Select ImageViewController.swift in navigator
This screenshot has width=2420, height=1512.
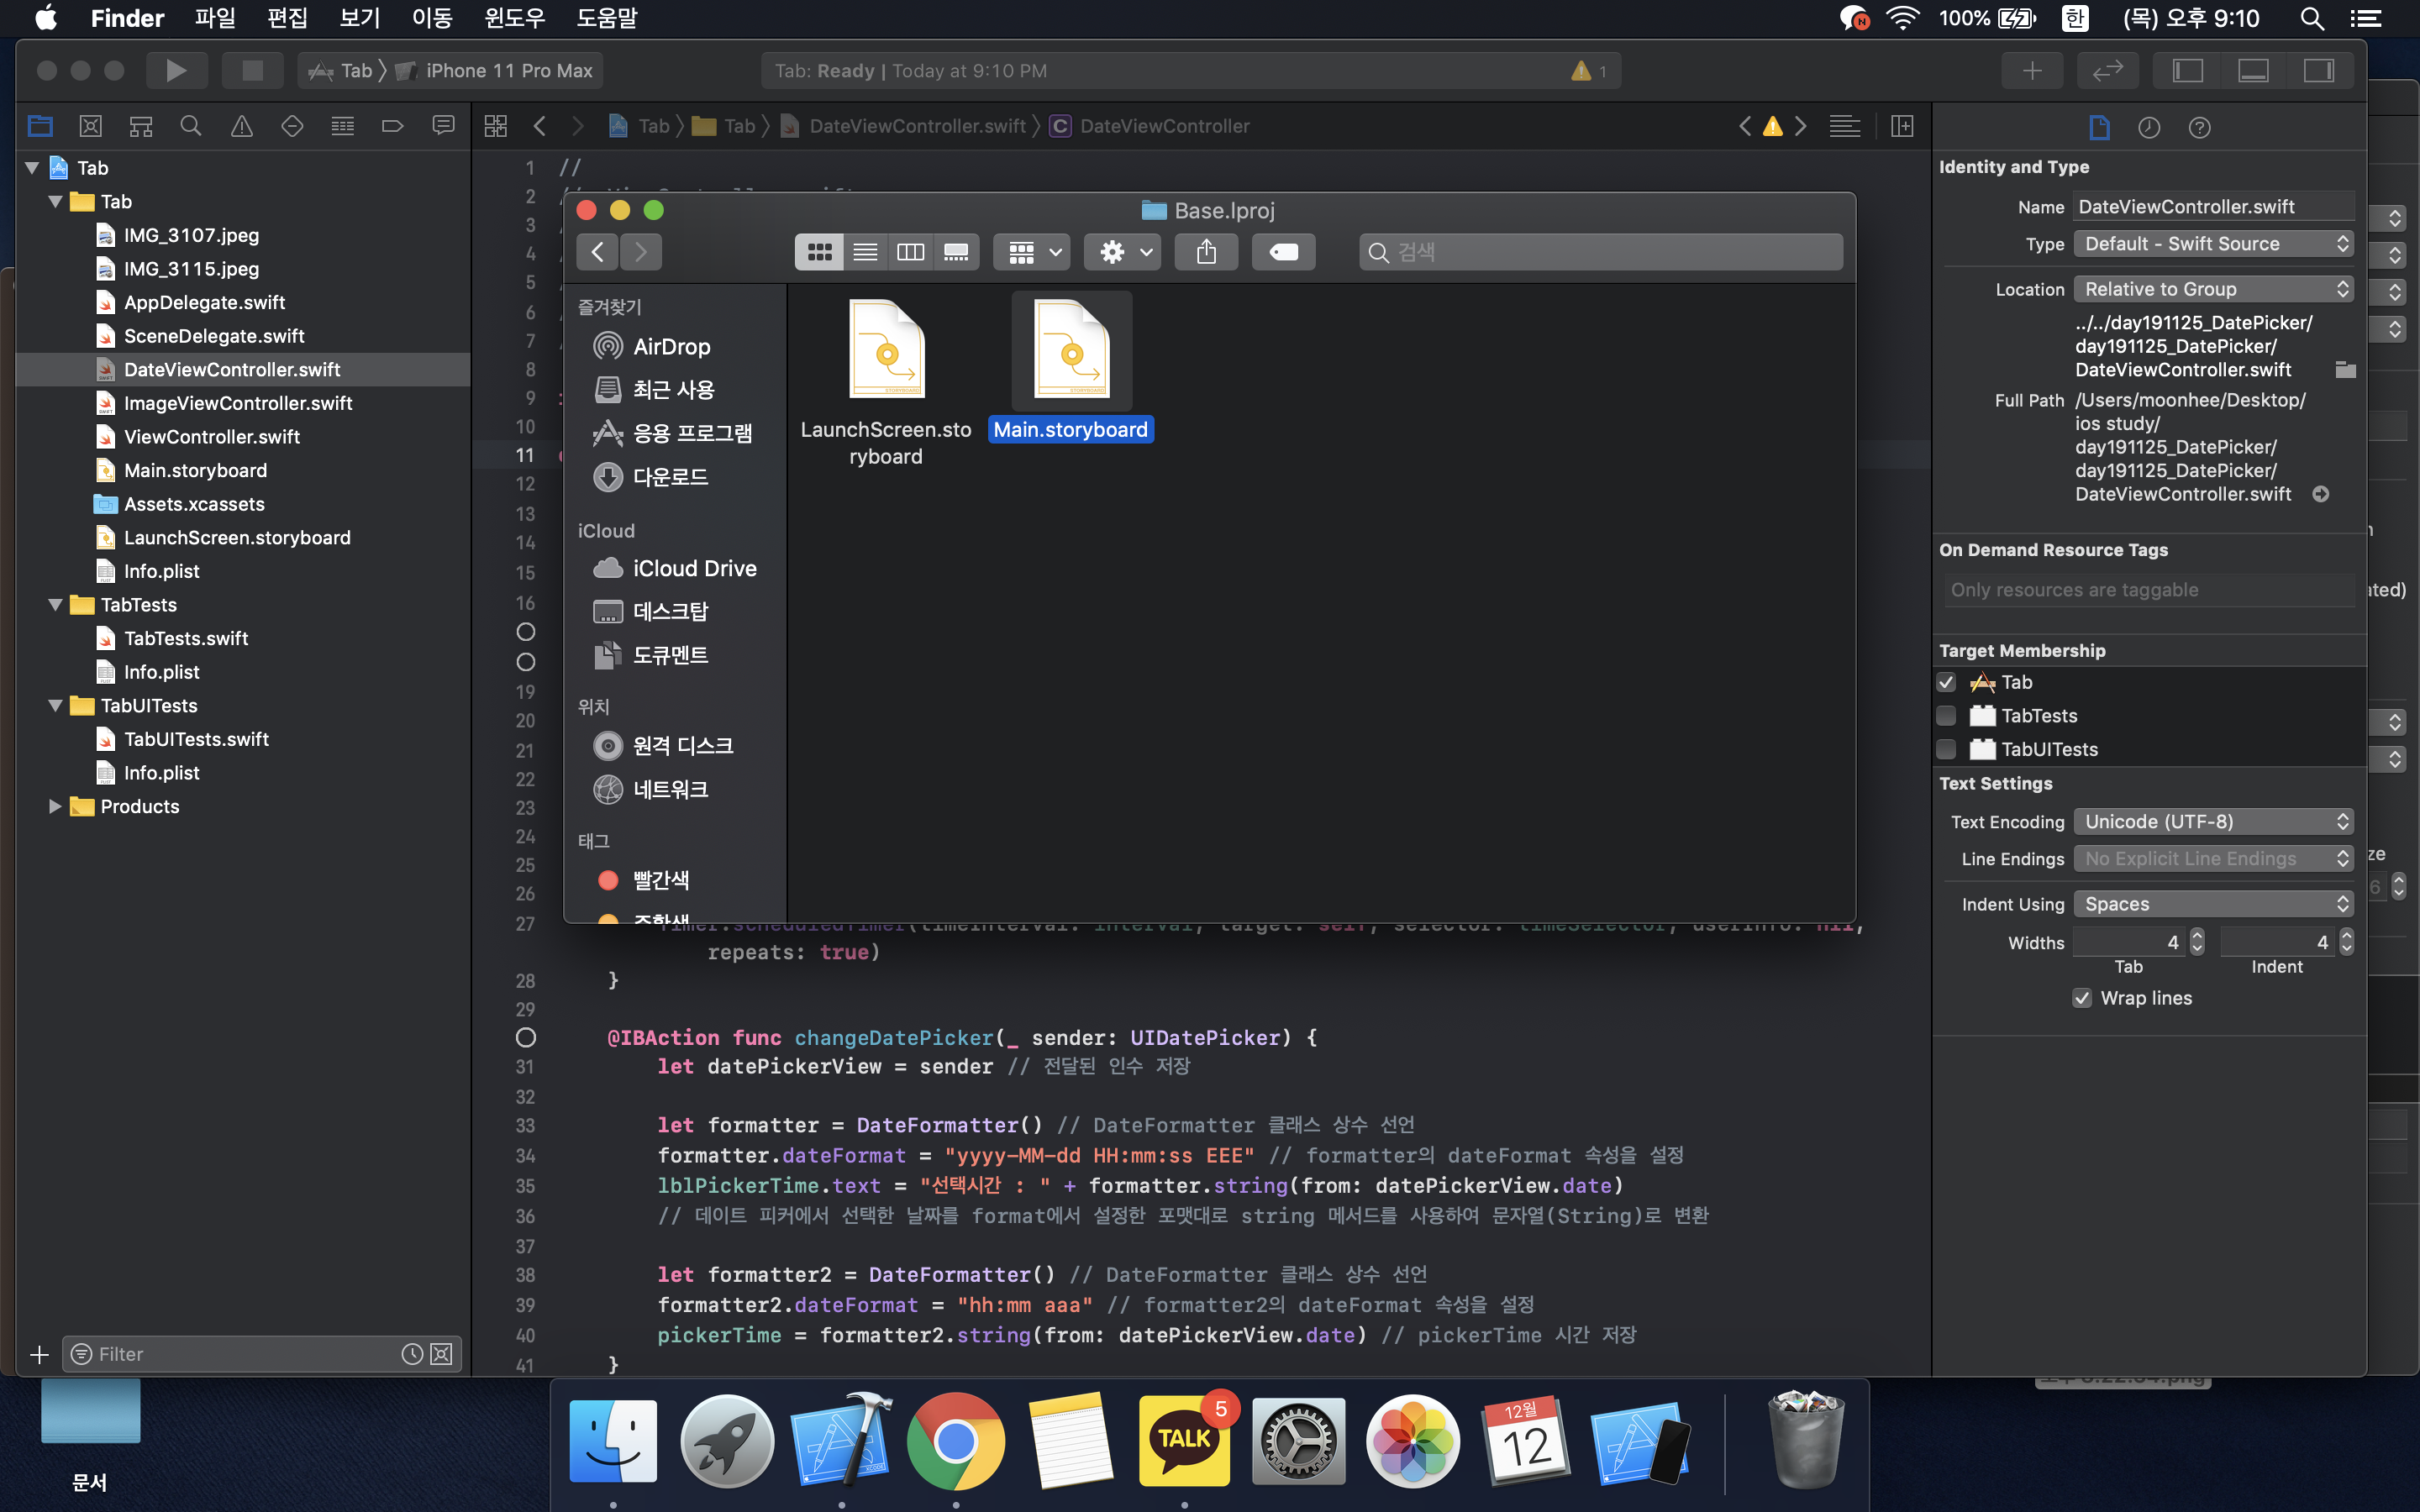coord(238,403)
